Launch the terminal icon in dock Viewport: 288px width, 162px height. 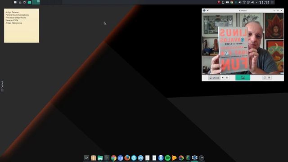coord(107,158)
